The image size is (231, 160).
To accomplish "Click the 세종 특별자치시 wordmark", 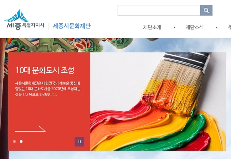I will [25, 26].
